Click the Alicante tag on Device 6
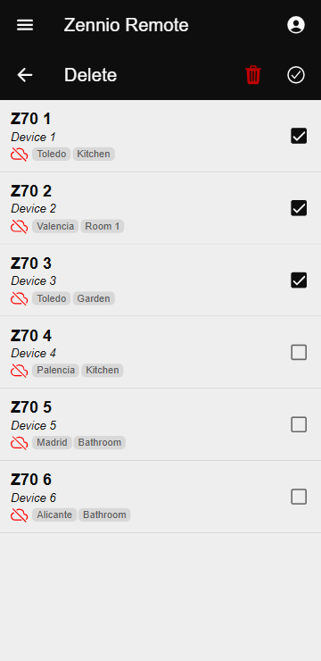This screenshot has width=321, height=661. pos(54,515)
